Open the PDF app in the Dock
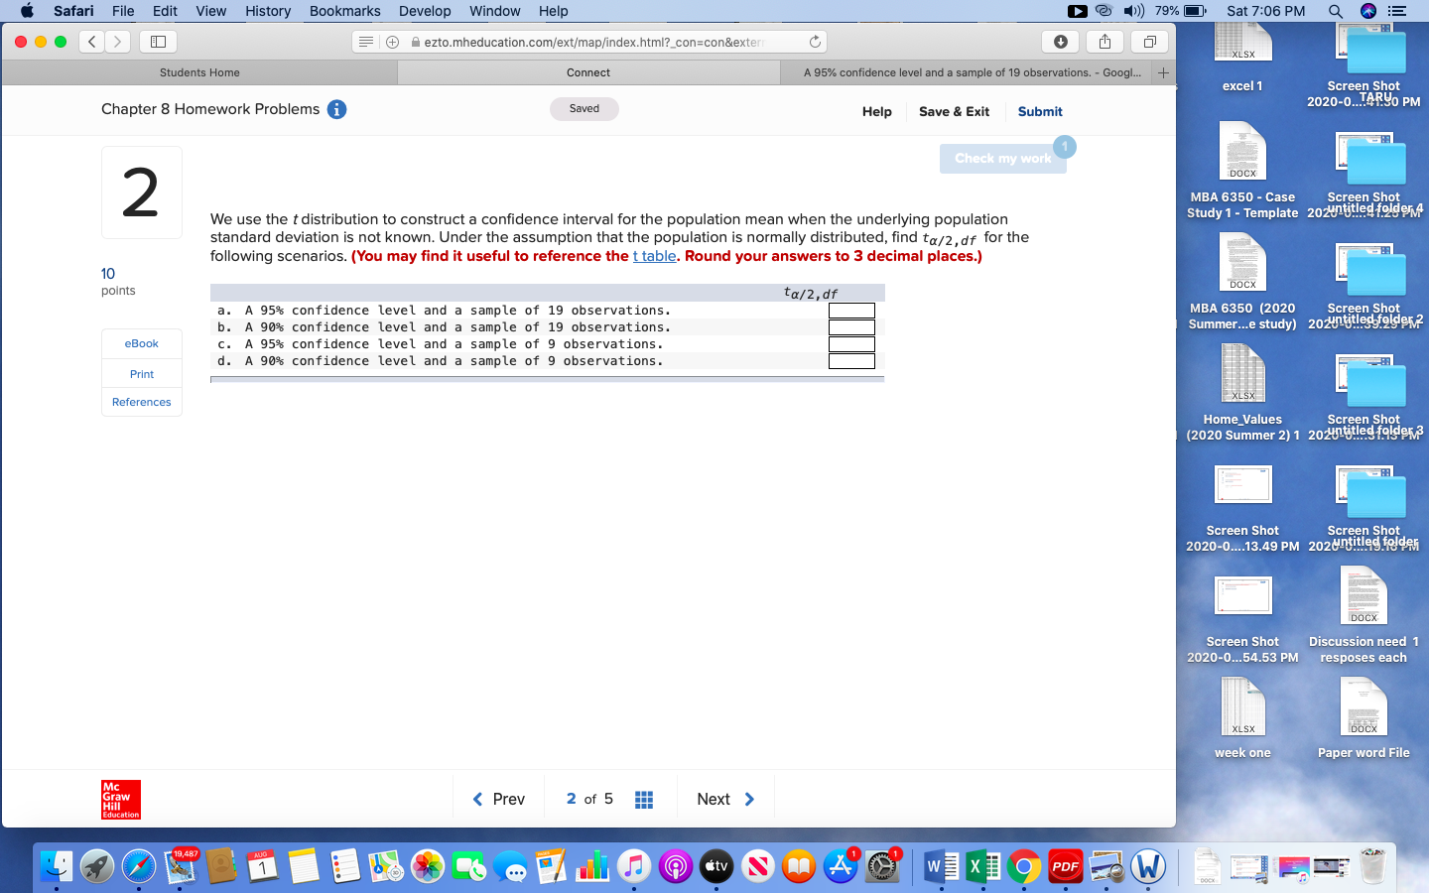Screen dimensions: 1429x893 pyautogui.click(x=1065, y=866)
